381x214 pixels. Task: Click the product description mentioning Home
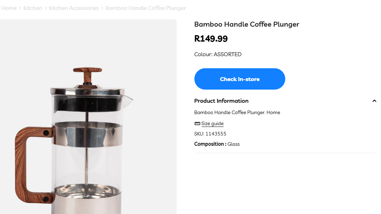[x=237, y=112]
